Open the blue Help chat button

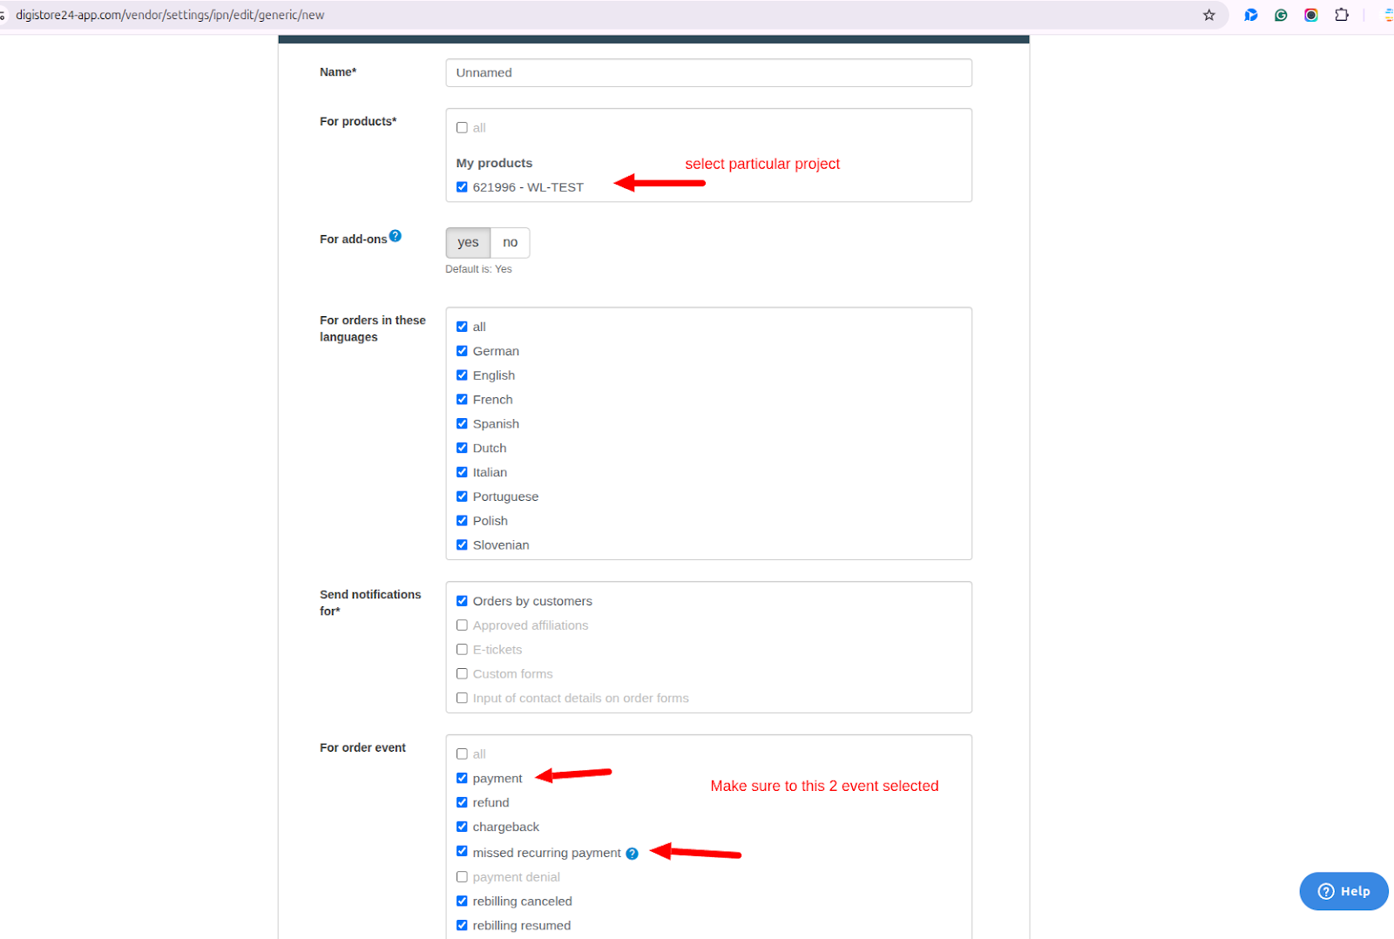[x=1343, y=891]
